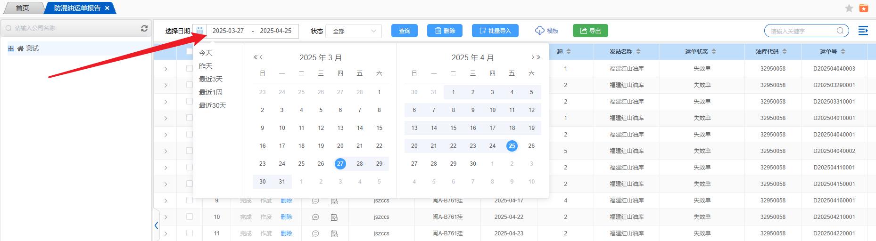
Task: Expand the 测试 tree node
Action: tap(11, 48)
